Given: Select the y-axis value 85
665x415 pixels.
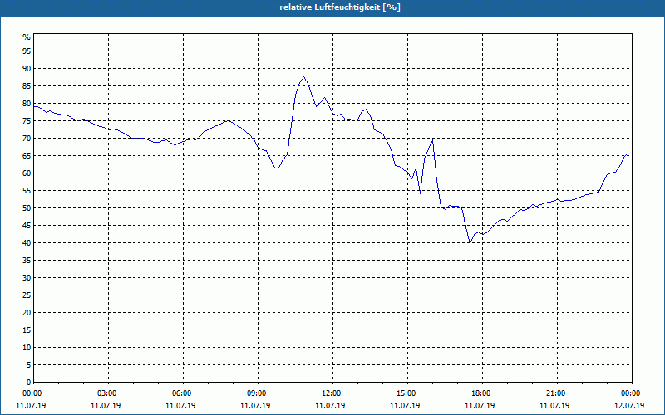Looking at the screenshot, I should (27, 86).
